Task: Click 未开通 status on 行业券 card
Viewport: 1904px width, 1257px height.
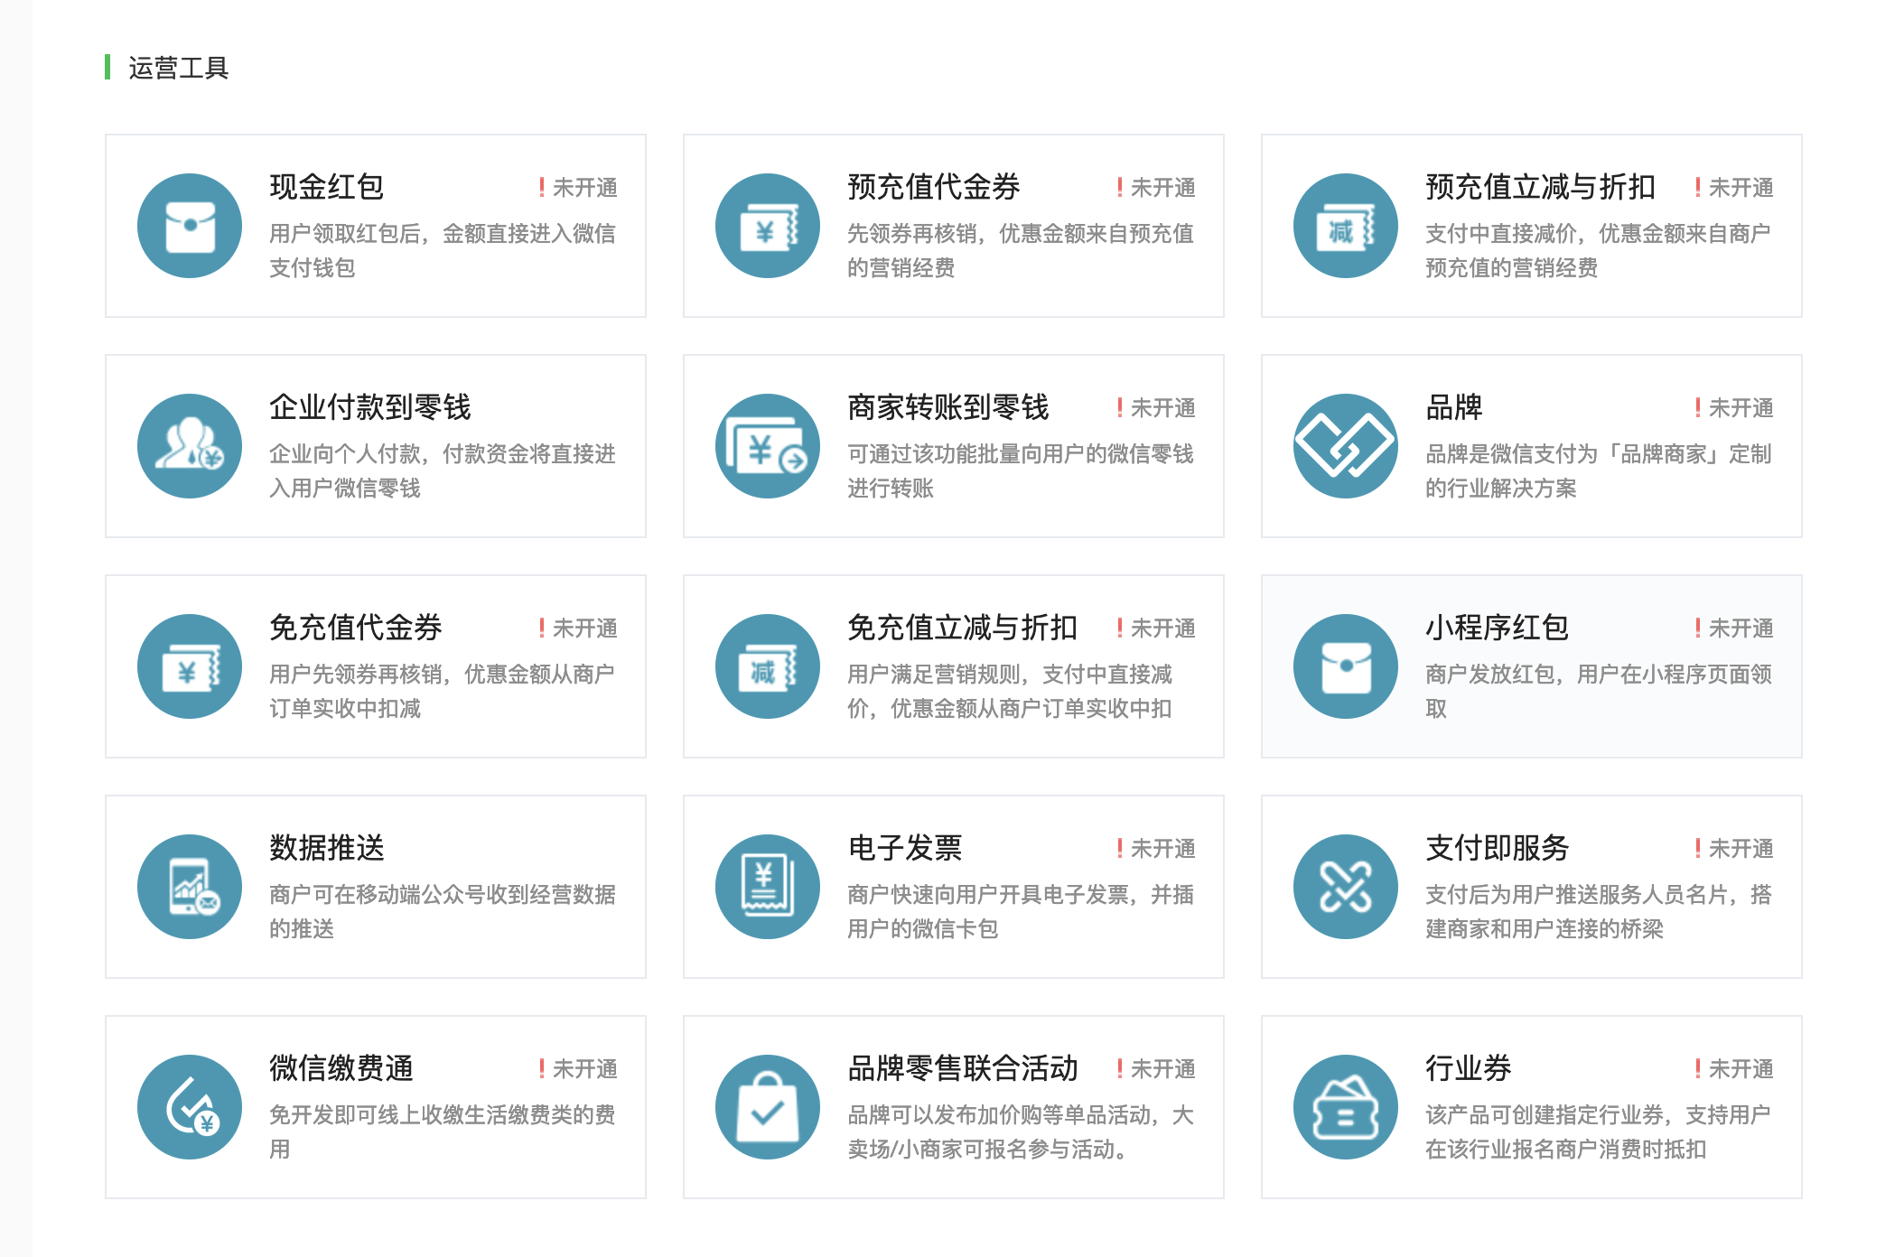Action: 1740,1069
